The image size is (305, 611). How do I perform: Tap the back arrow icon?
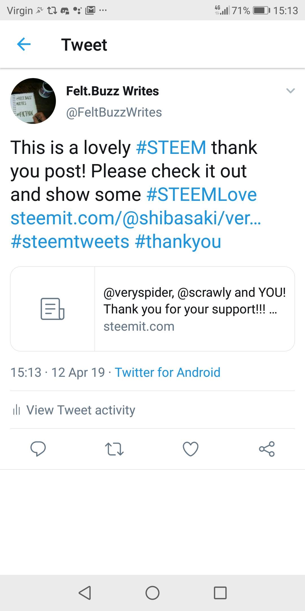point(24,44)
